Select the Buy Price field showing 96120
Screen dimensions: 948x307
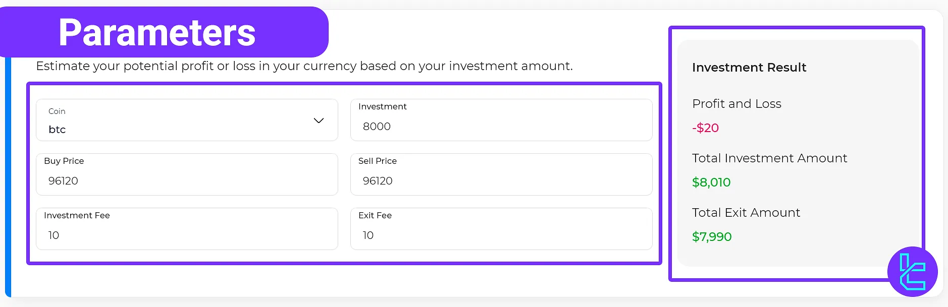187,181
